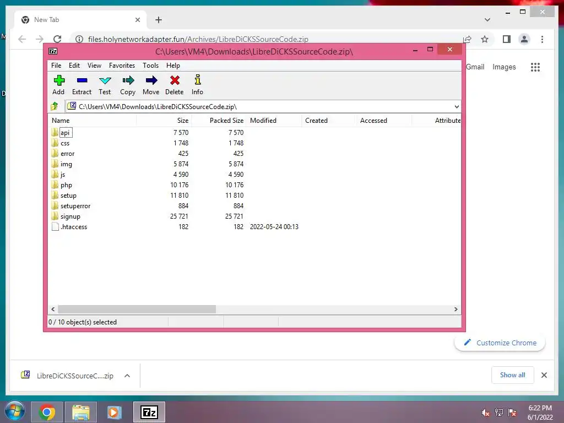The width and height of the screenshot is (564, 423).
Task: Click the Move toolbar icon
Action: click(x=151, y=80)
